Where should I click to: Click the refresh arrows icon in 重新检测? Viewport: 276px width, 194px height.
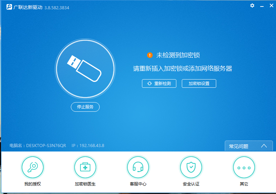tap(150, 83)
